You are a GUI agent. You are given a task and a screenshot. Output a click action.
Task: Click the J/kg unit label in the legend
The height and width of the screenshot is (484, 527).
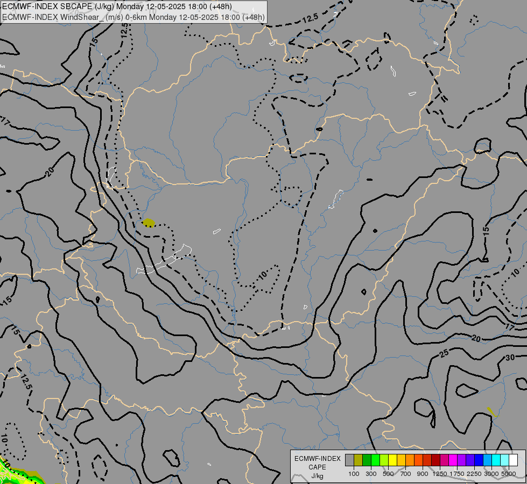click(317, 476)
